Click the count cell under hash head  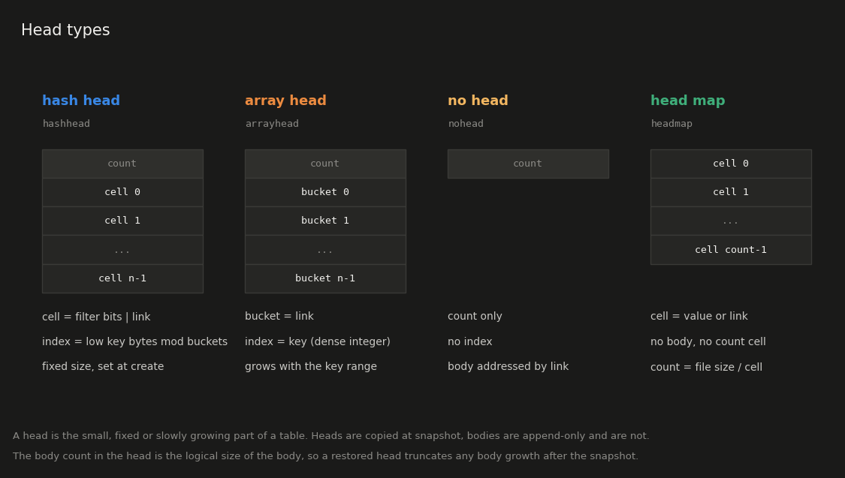[x=123, y=164]
